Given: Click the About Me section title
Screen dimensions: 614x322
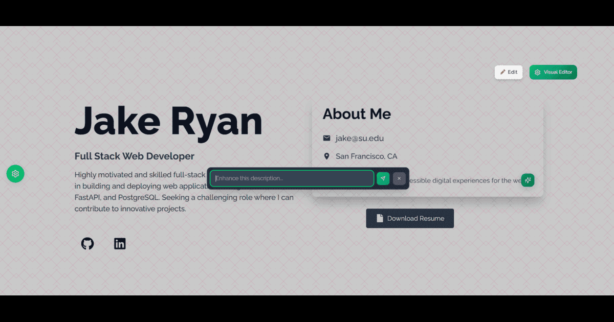Looking at the screenshot, I should coord(357,114).
